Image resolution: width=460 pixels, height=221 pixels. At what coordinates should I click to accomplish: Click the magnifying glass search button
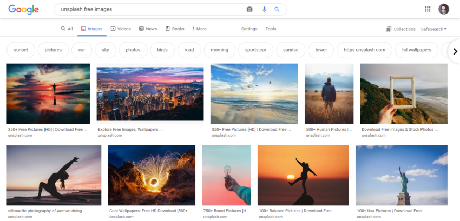pos(277,9)
